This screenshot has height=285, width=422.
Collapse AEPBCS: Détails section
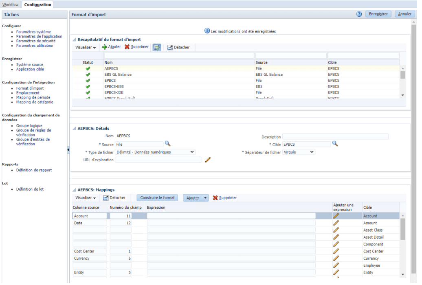point(74,129)
